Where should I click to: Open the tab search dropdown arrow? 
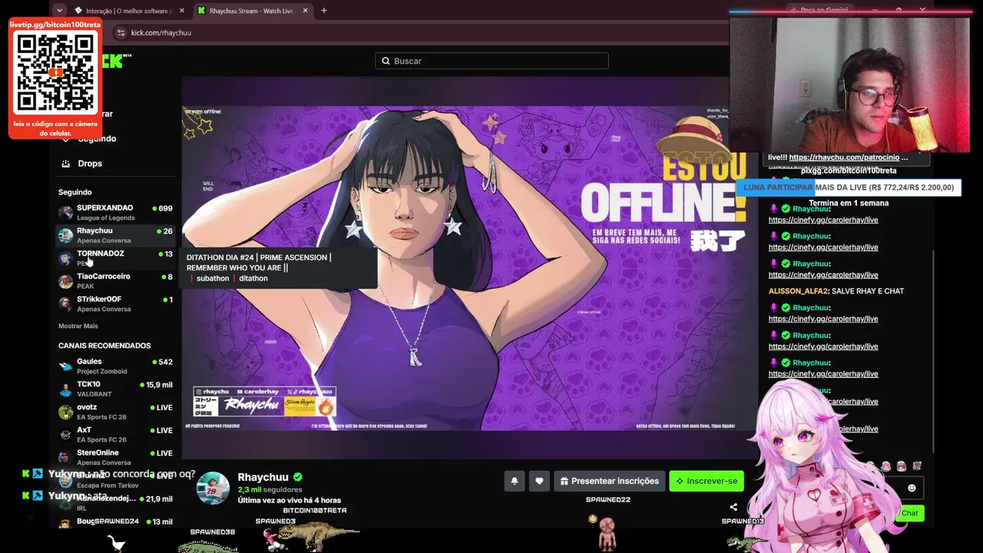pos(59,11)
